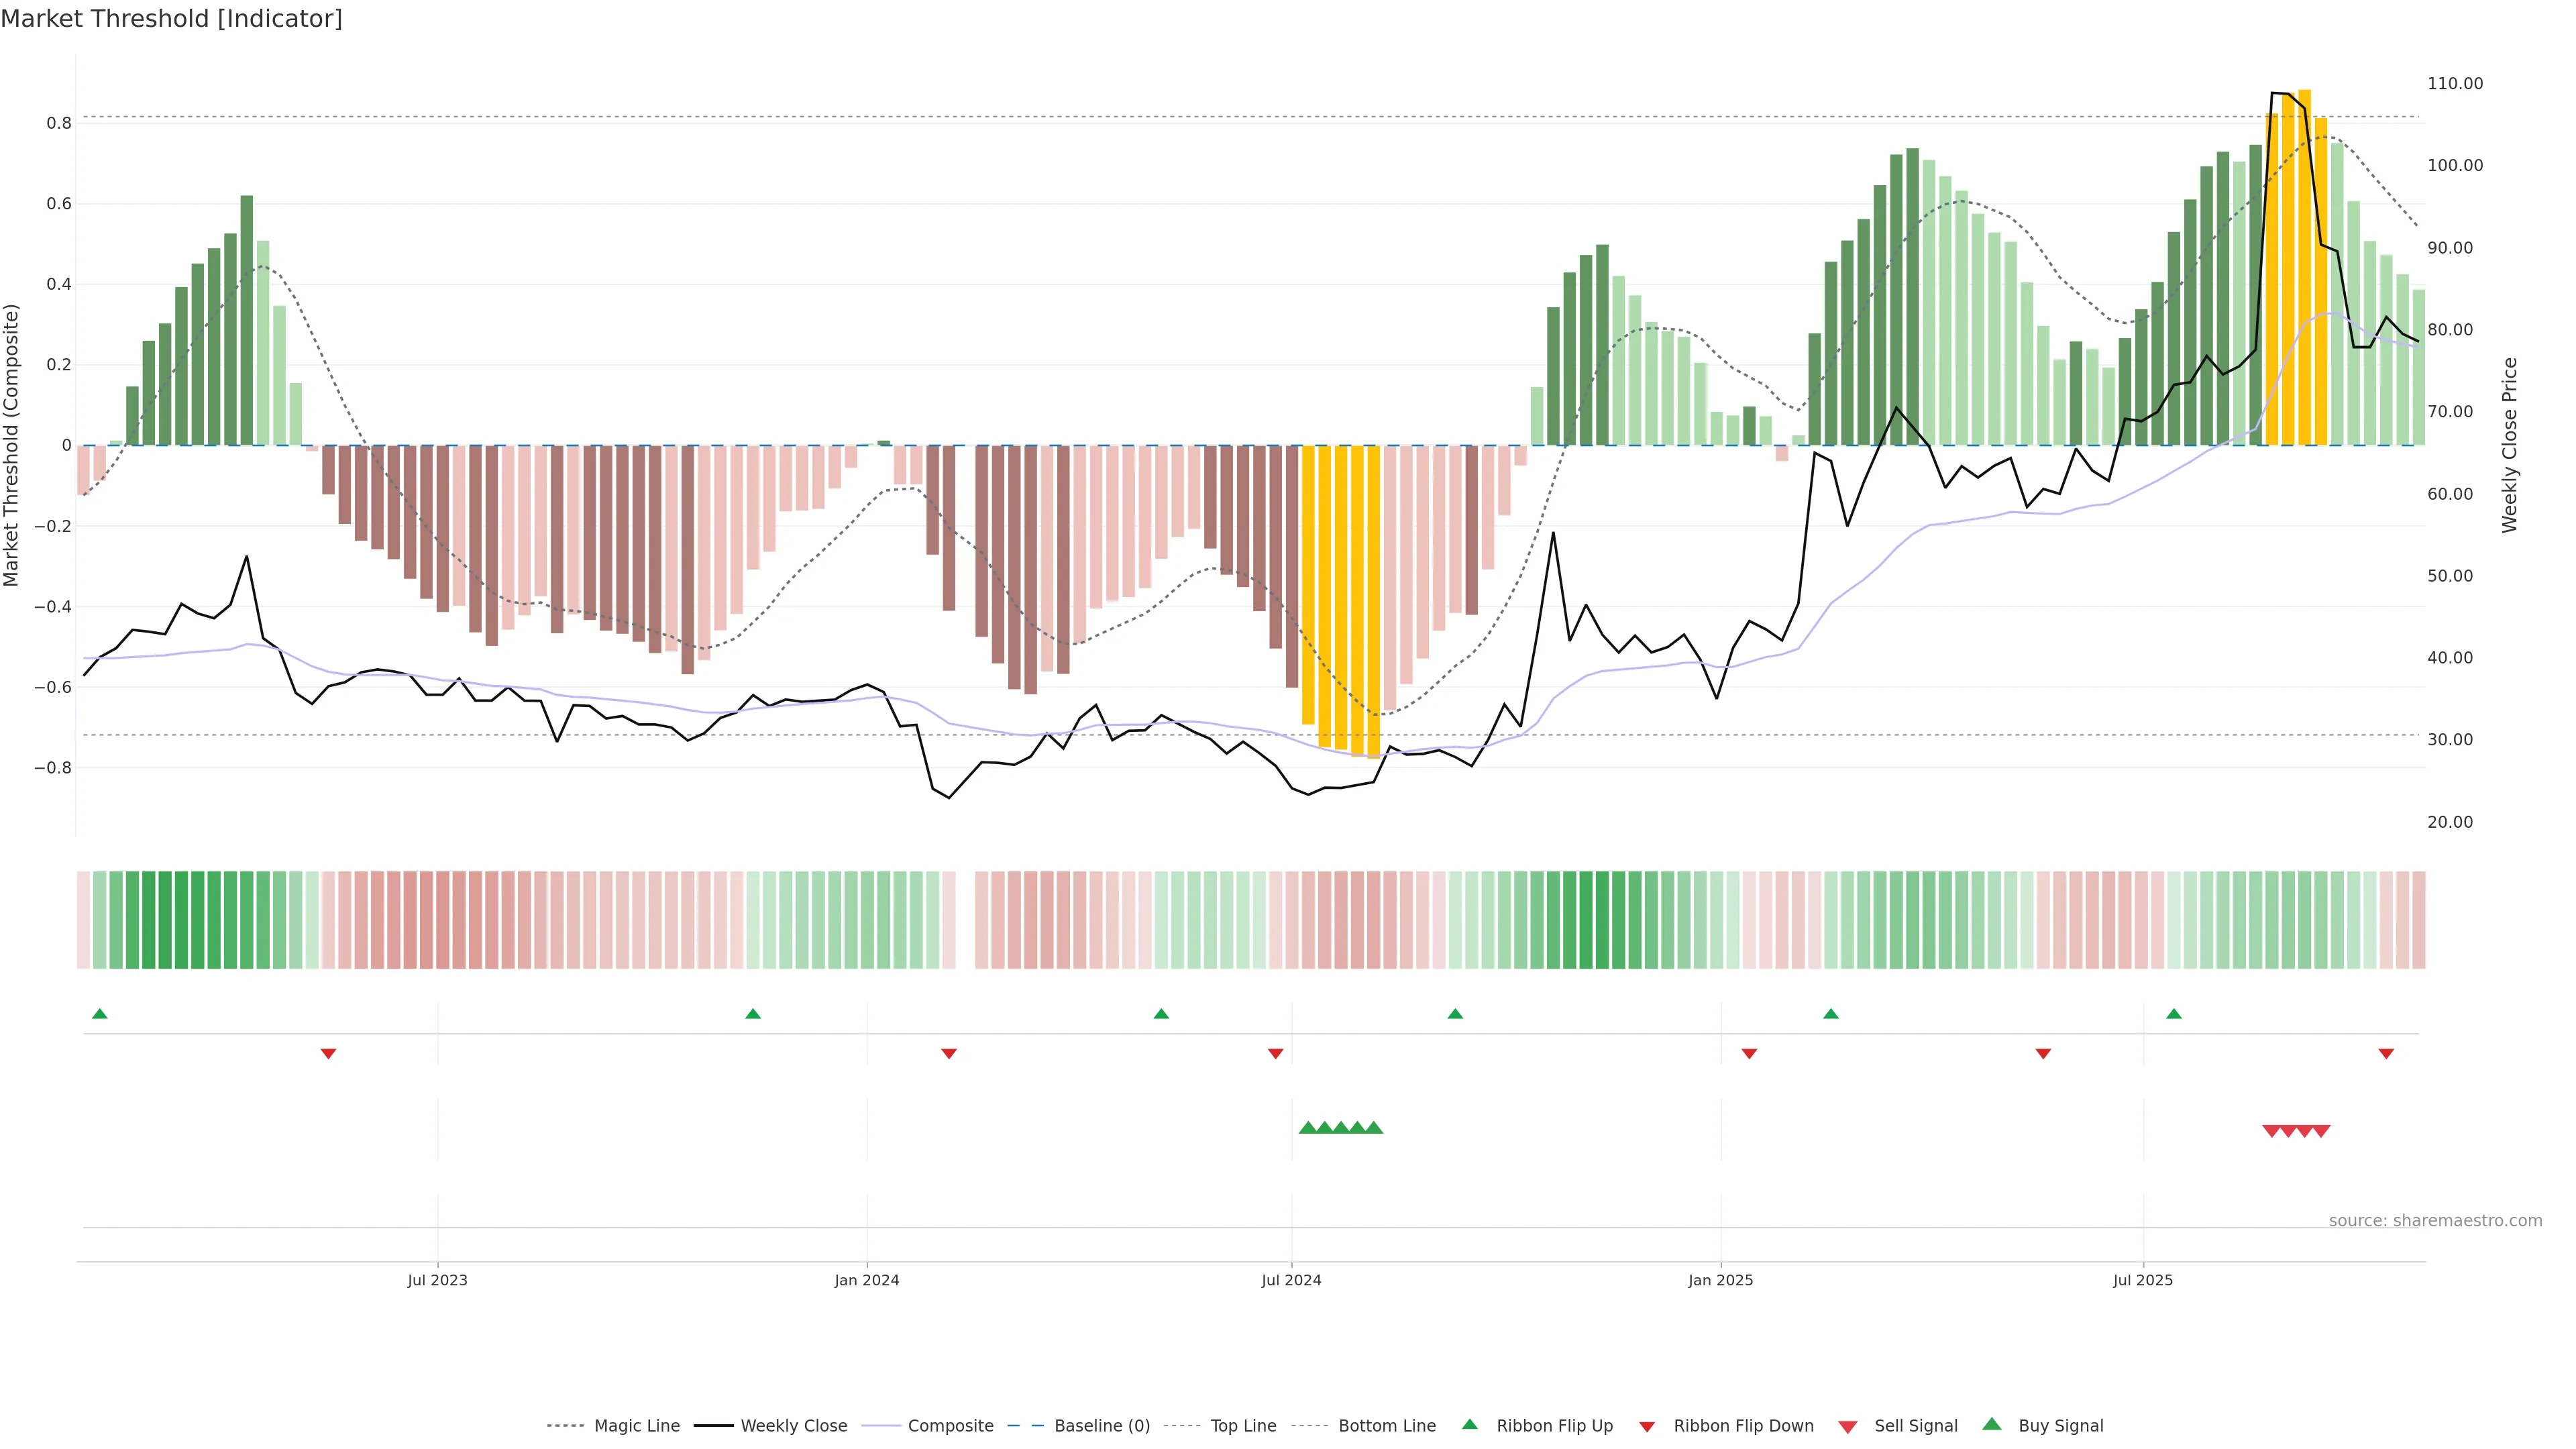
Task: Hide the Composite legend entry
Action: click(x=950, y=1425)
